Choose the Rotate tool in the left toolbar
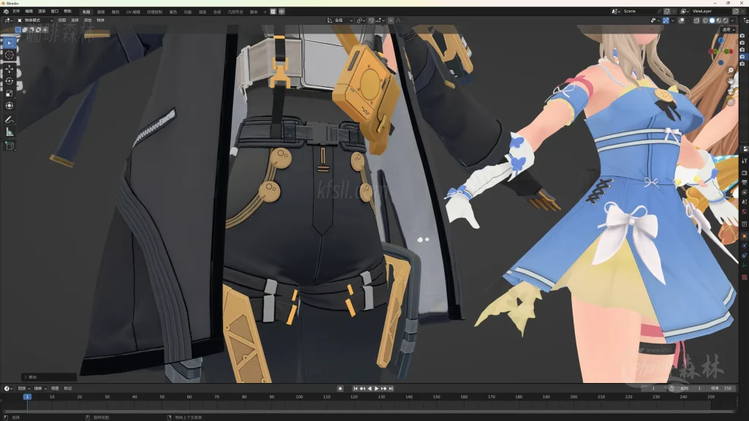The image size is (749, 421). (x=9, y=81)
